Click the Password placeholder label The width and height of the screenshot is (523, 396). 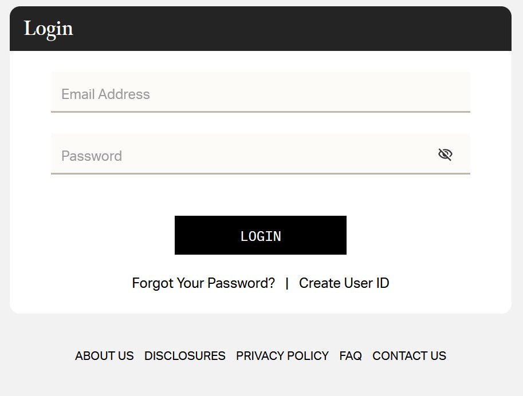92,156
